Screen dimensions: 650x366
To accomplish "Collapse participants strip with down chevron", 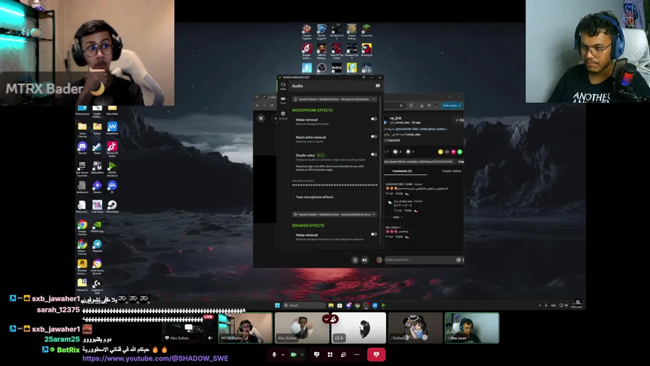I will click(326, 319).
